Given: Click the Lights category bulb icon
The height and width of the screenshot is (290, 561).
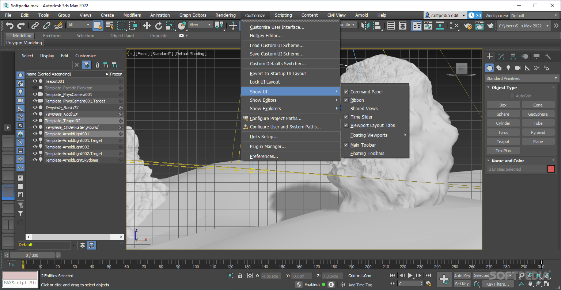Looking at the screenshot, I should (508, 68).
